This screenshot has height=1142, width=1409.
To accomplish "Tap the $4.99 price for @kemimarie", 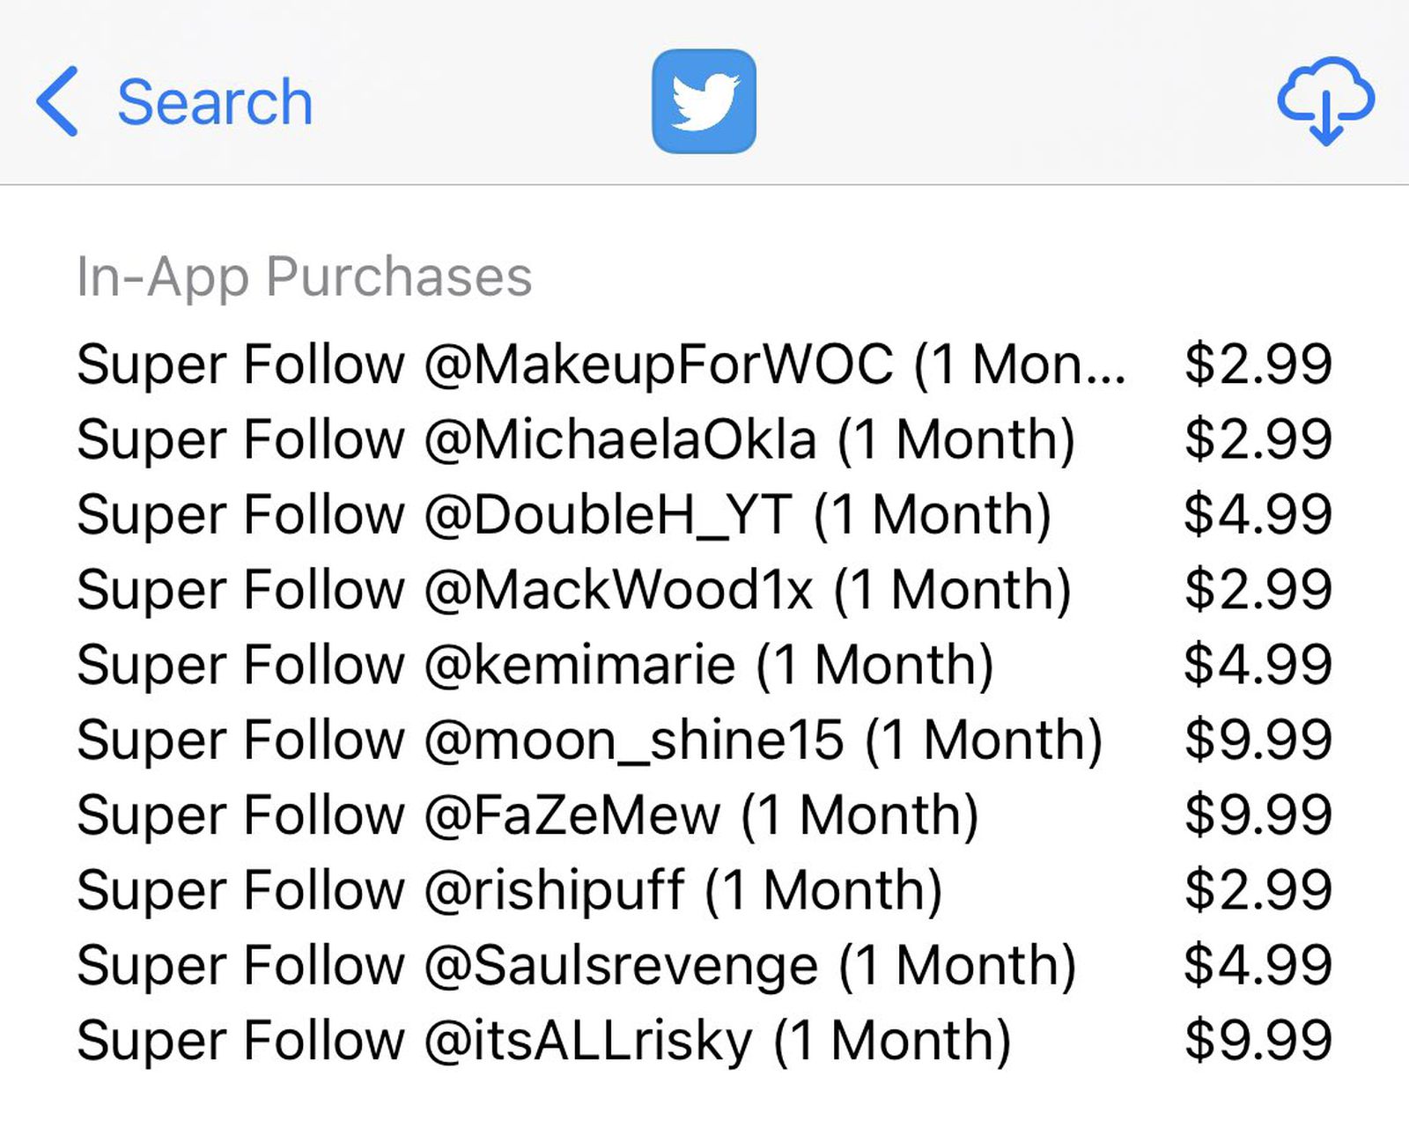I will point(1258,665).
